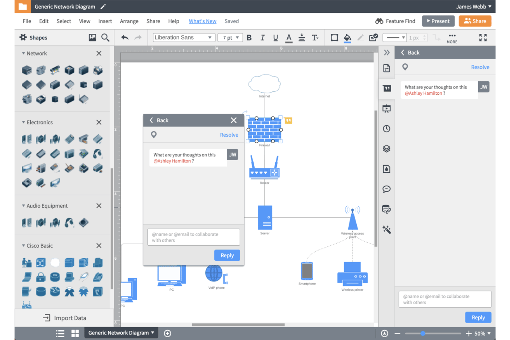510x340 pixels.
Task: Click Resolve in the floating comment popup
Action: (229, 135)
